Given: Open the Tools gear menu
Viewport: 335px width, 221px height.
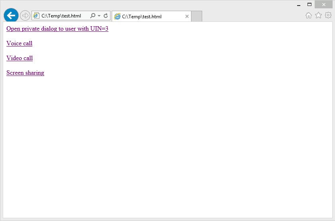Looking at the screenshot, I should click(x=328, y=16).
